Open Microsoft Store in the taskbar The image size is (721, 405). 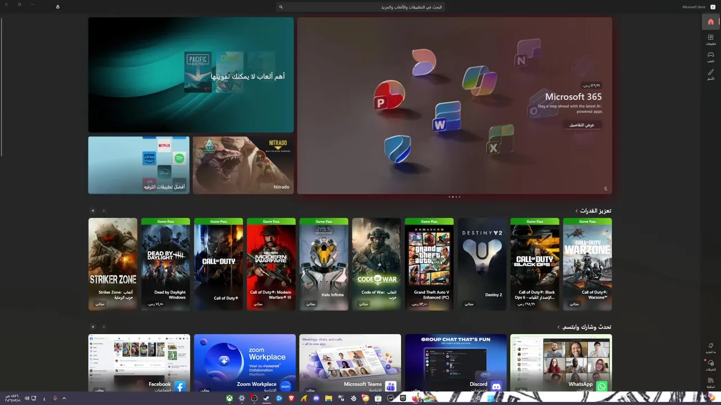[x=378, y=398]
